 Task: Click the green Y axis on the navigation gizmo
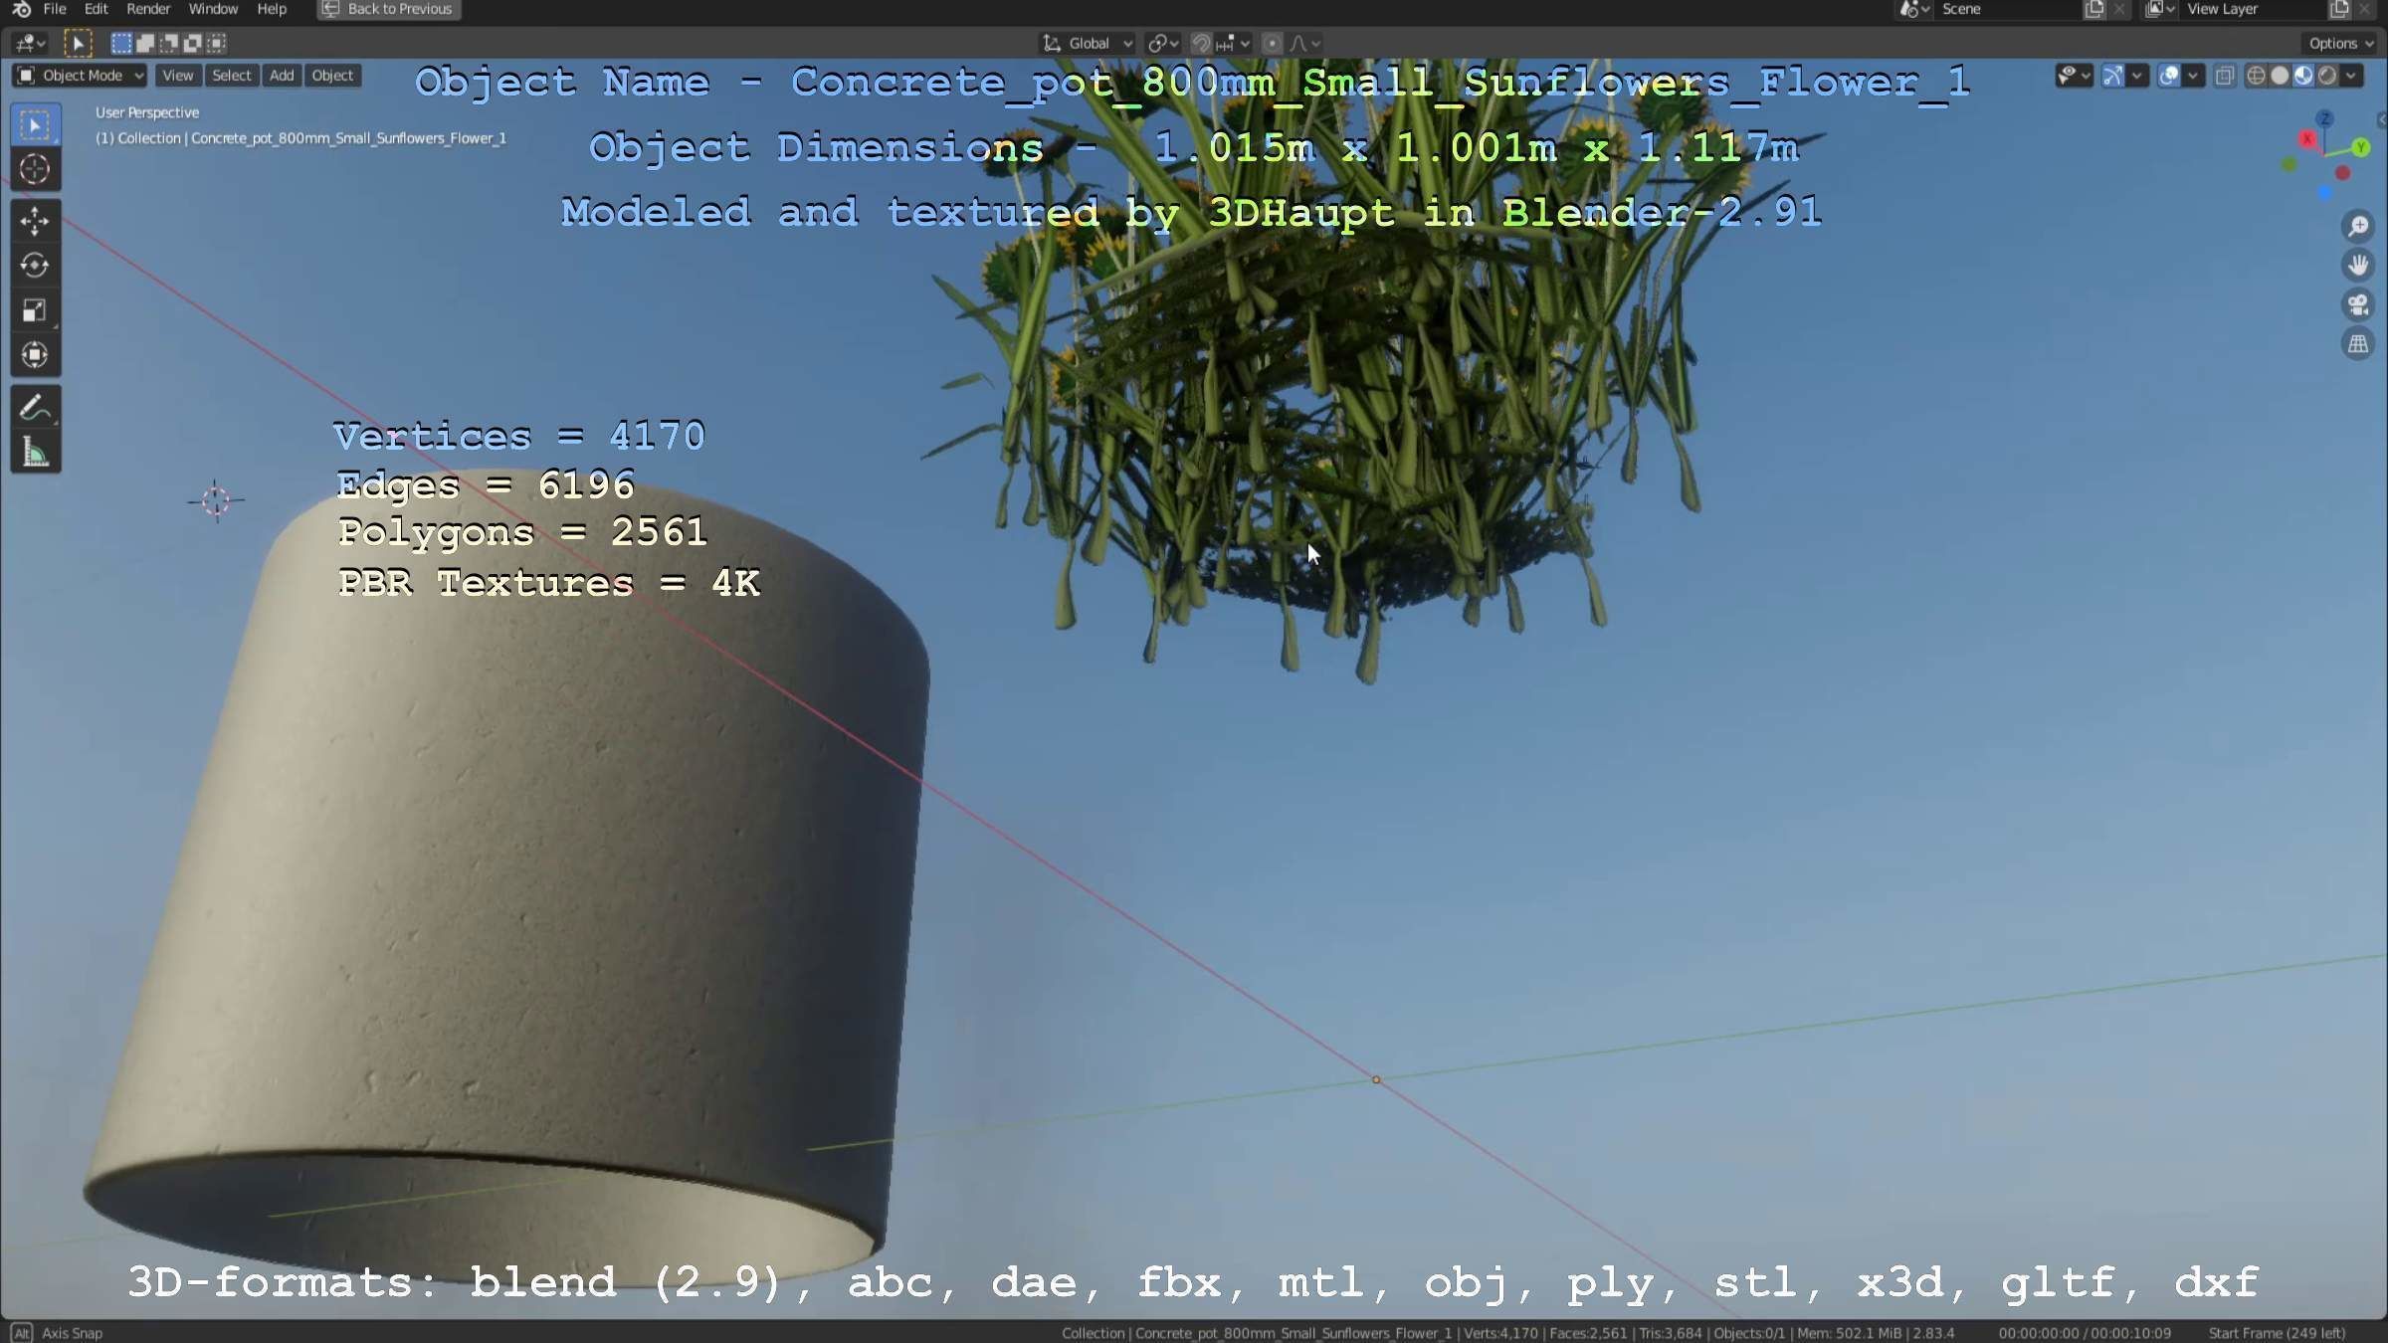pos(2360,147)
